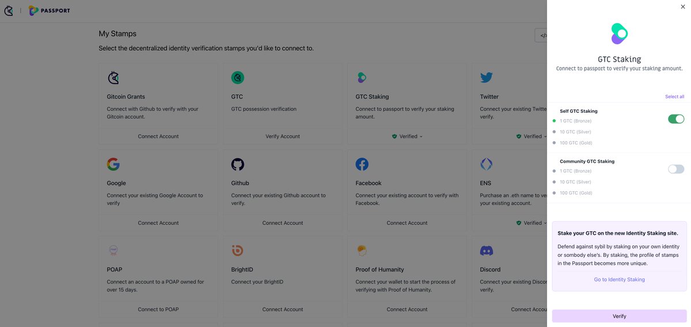Expand the Verified dropdown on GTC Staking card
691x327 pixels.
point(407,136)
